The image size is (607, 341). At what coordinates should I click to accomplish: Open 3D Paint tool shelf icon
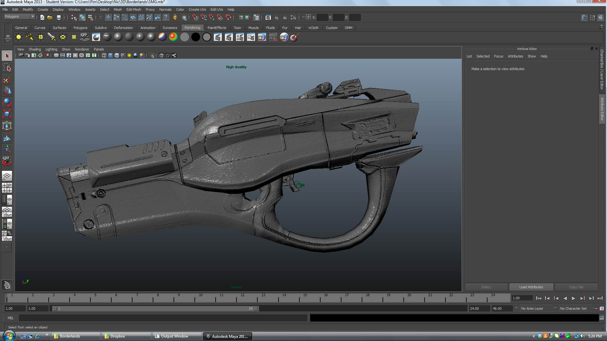295,37
